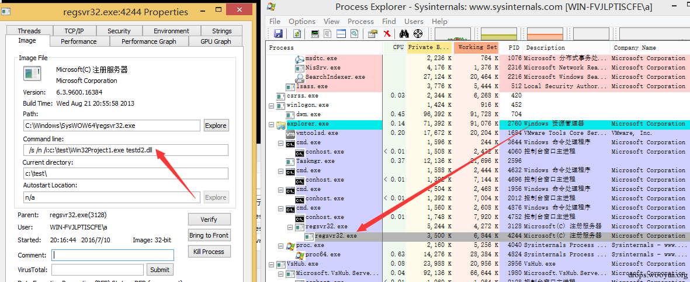Switch to the Threads tab
This screenshot has height=282, width=690.
(x=29, y=31)
